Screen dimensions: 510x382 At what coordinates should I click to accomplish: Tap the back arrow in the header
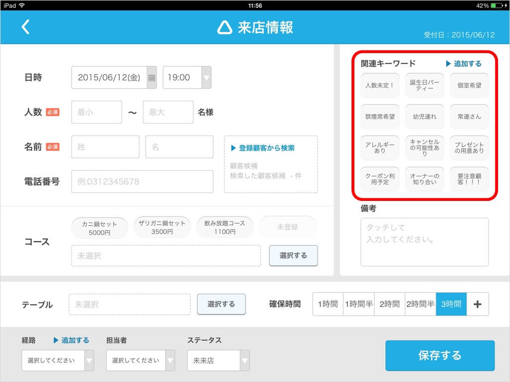tap(26, 27)
